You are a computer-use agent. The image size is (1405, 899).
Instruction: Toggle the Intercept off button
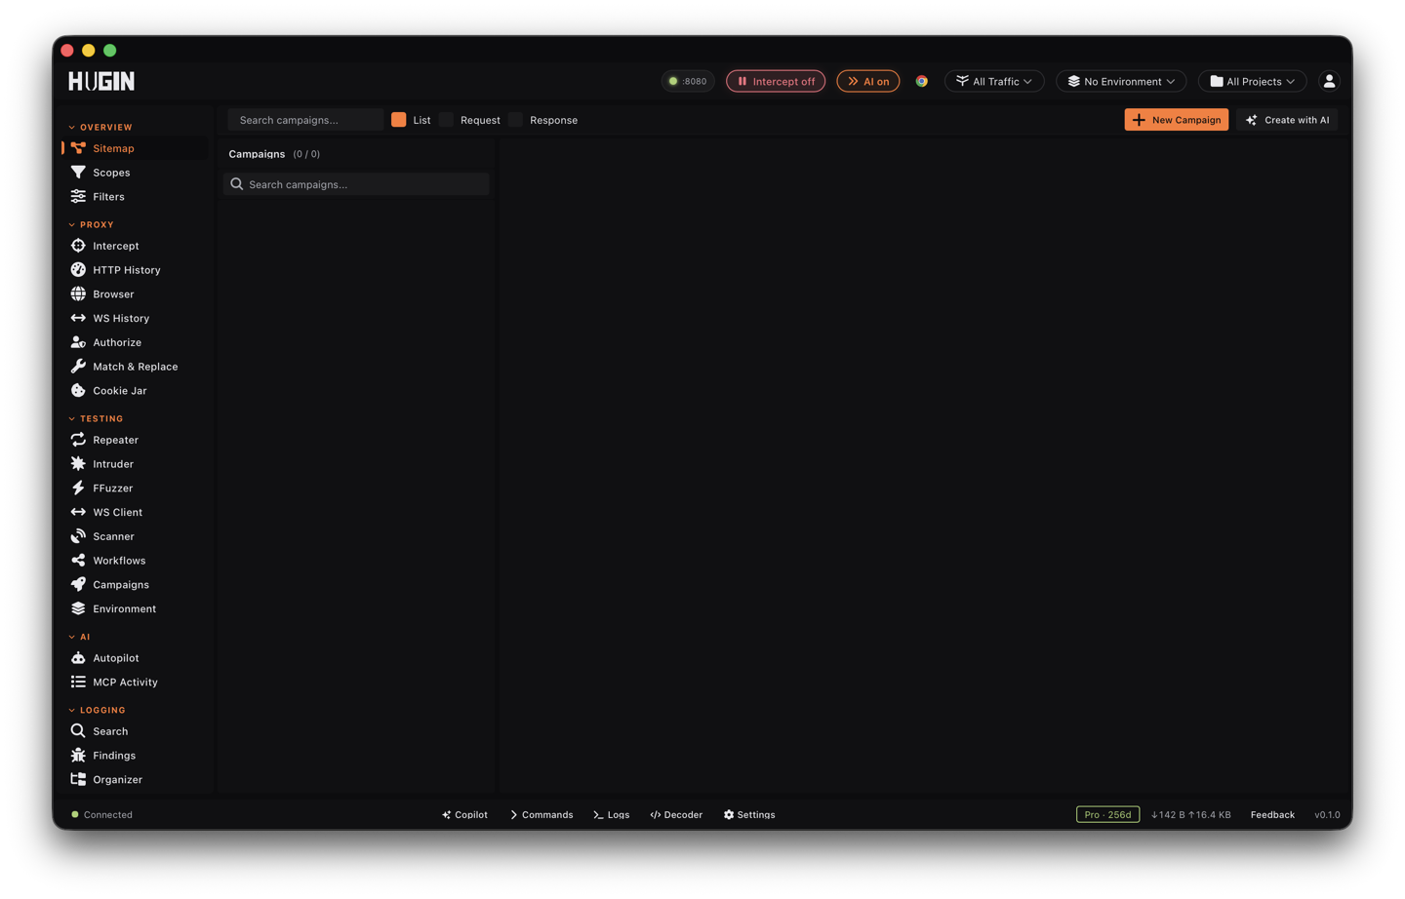[x=776, y=81]
